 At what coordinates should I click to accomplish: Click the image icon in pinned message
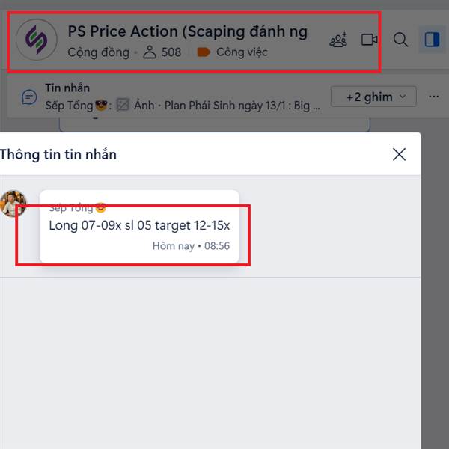click(123, 105)
